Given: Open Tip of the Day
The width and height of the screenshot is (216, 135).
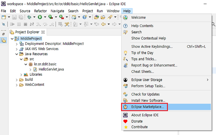Looking at the screenshot, I should click(x=167, y=53).
